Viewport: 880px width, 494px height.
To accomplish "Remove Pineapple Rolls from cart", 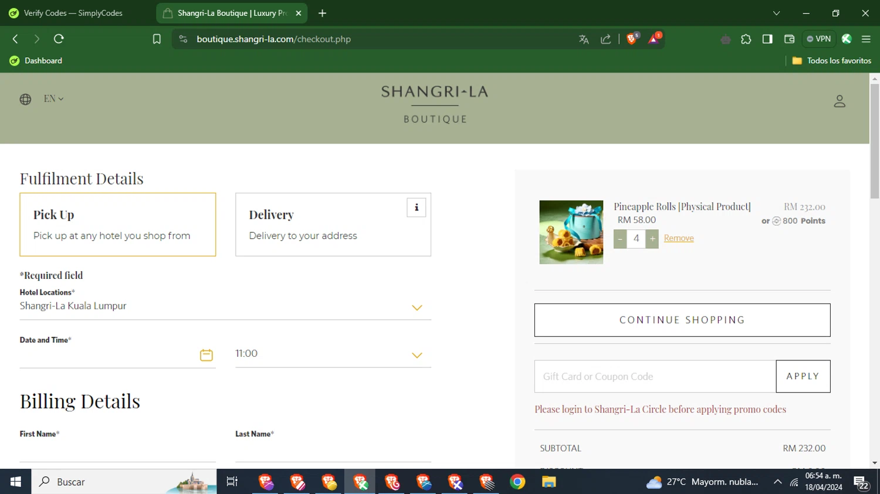I will [x=679, y=238].
